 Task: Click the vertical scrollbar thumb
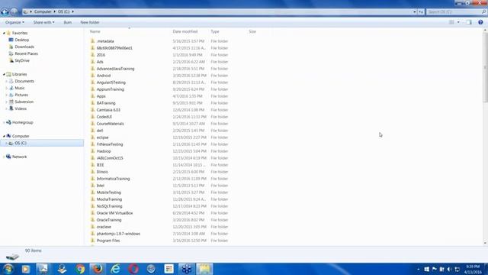(x=485, y=67)
